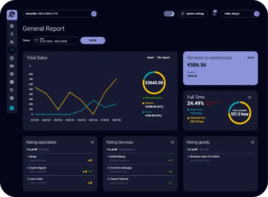
Task: Select the trend chart reports sidebar icon
Action: point(12,50)
